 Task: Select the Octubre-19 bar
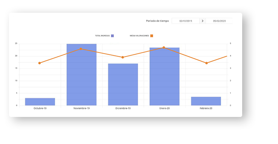40,102
